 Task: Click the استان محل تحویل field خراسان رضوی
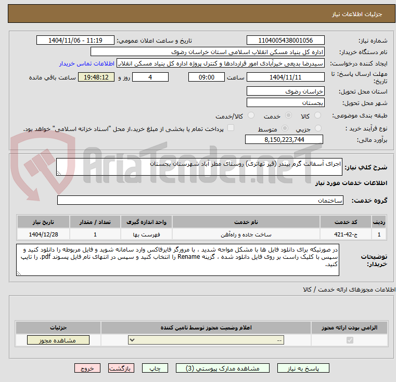[x=285, y=91]
